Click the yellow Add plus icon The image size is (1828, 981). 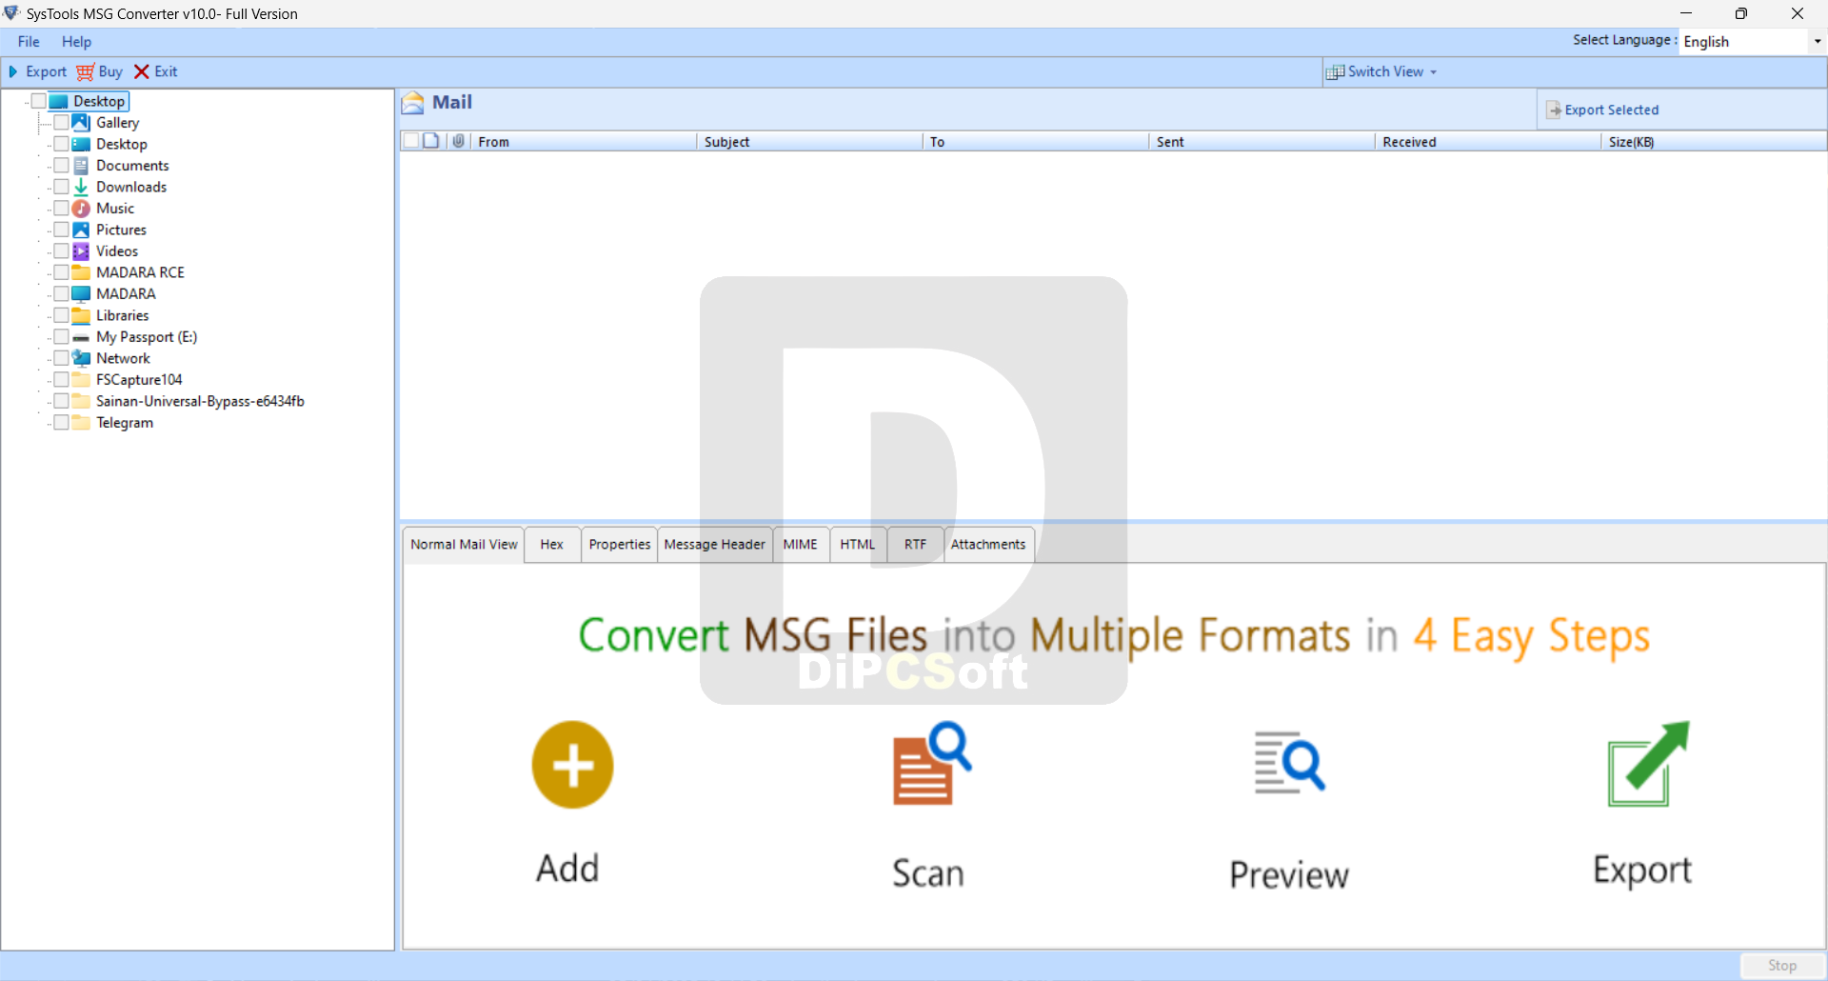(x=572, y=765)
